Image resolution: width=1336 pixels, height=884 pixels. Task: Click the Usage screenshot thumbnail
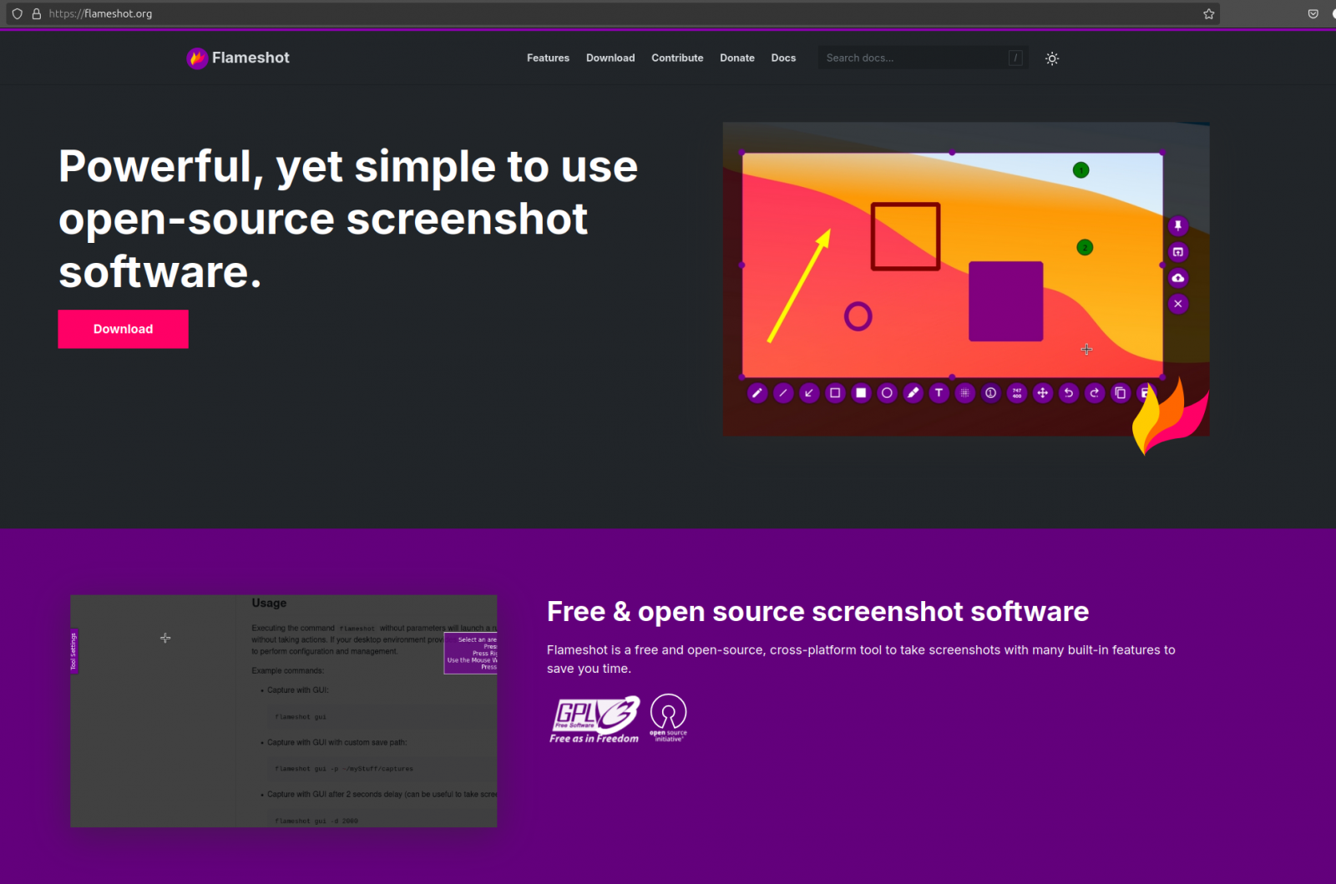284,711
